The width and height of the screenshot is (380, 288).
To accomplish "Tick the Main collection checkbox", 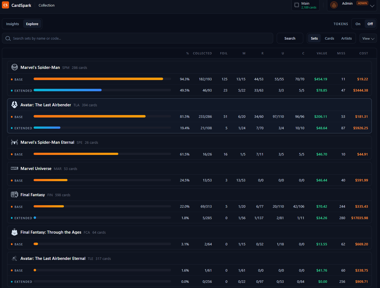I will pyautogui.click(x=297, y=5).
